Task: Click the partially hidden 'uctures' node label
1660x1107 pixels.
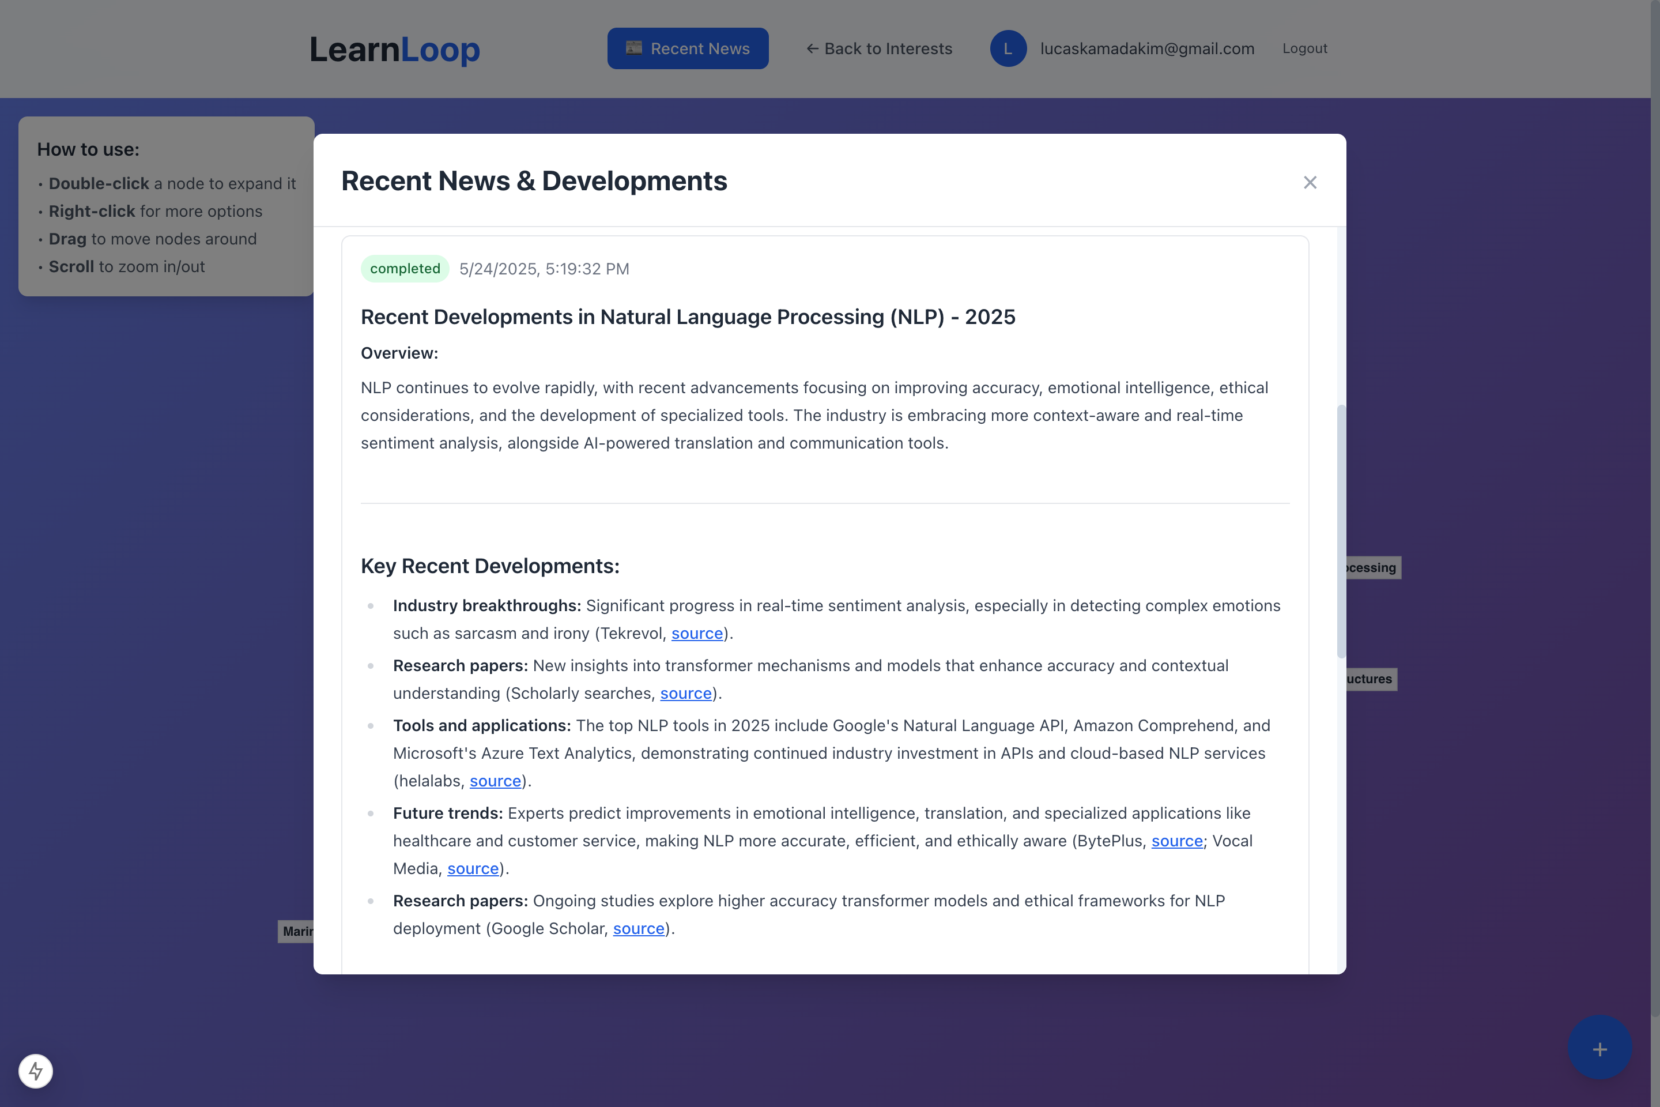Action: point(1371,679)
